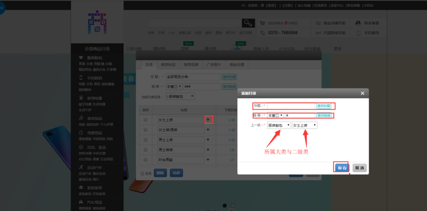Click the 母婴用品 icon in sidebar
This screenshot has width=427, height=211.
(81, 133)
